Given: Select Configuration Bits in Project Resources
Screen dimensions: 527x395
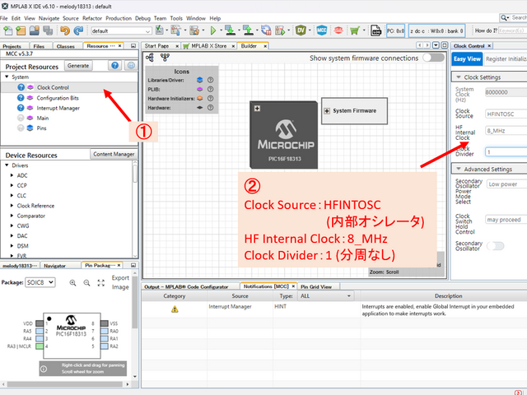Looking at the screenshot, I should tap(59, 97).
